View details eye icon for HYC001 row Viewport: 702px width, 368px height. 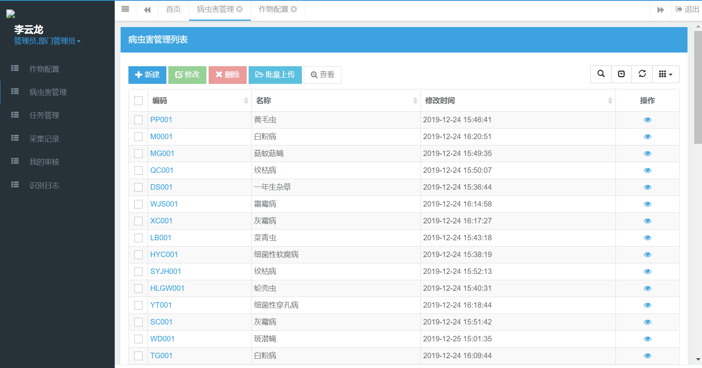click(x=648, y=255)
